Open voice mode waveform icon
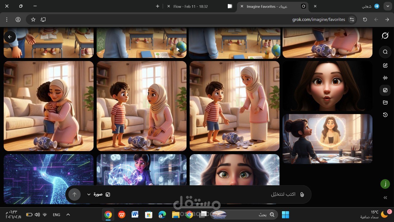This screenshot has height=222, width=394. click(385, 78)
